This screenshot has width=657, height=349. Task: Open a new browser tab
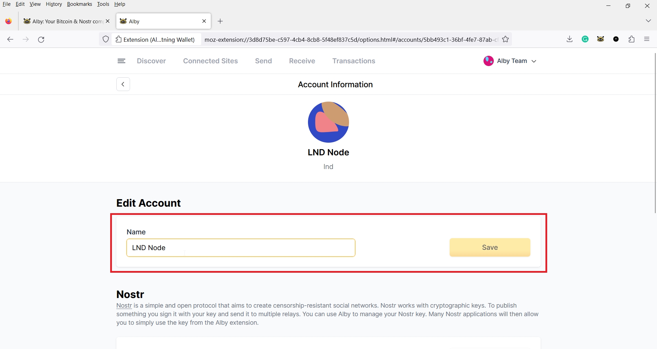[x=220, y=21]
